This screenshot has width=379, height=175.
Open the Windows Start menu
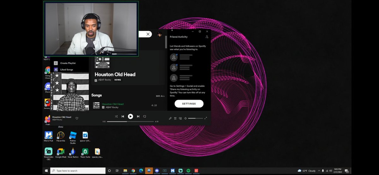pos(47,171)
